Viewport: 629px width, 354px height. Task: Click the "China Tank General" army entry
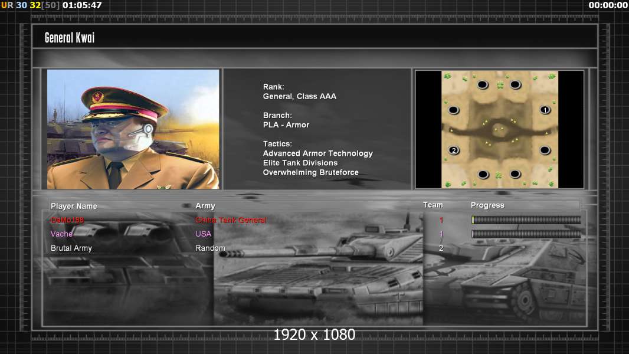(231, 220)
